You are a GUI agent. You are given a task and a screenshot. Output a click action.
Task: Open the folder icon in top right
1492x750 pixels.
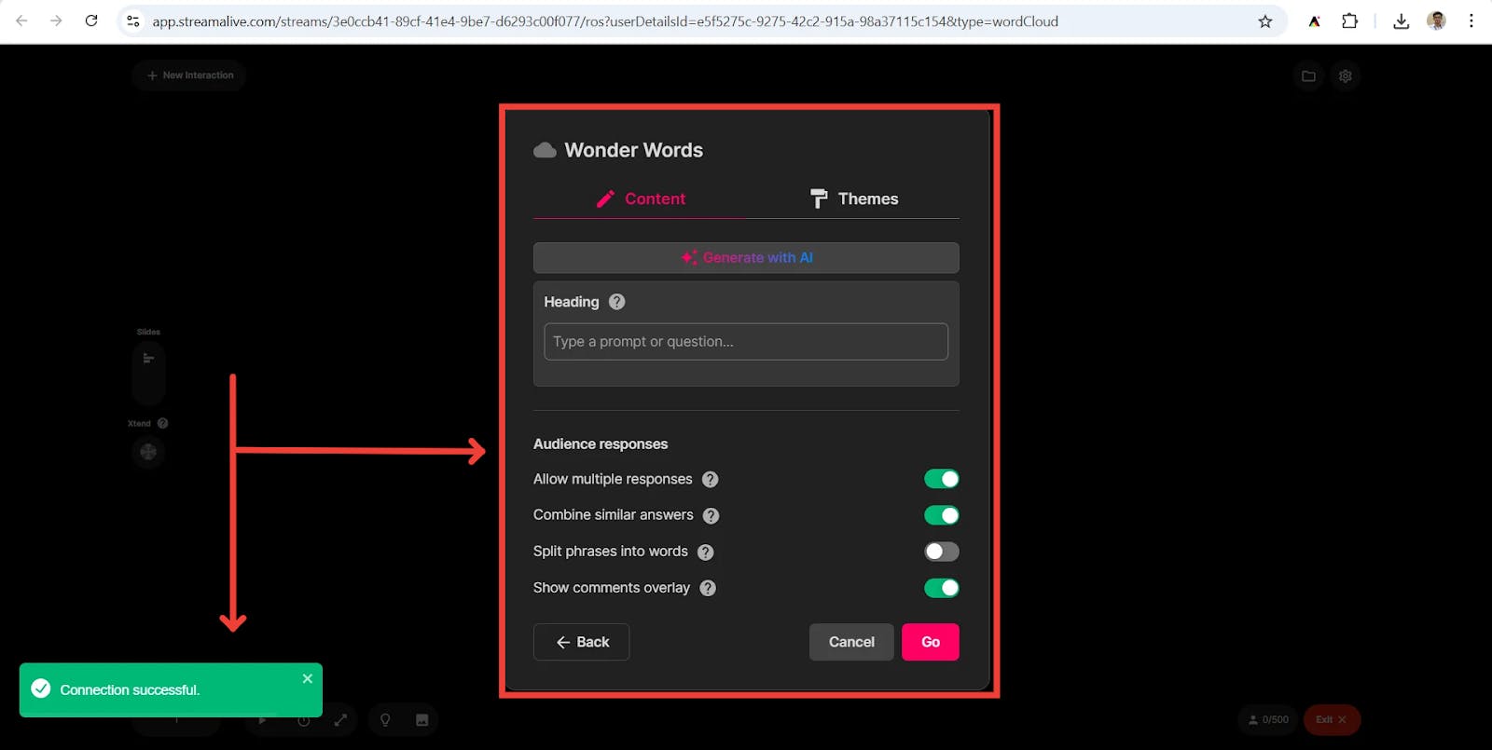1308,76
